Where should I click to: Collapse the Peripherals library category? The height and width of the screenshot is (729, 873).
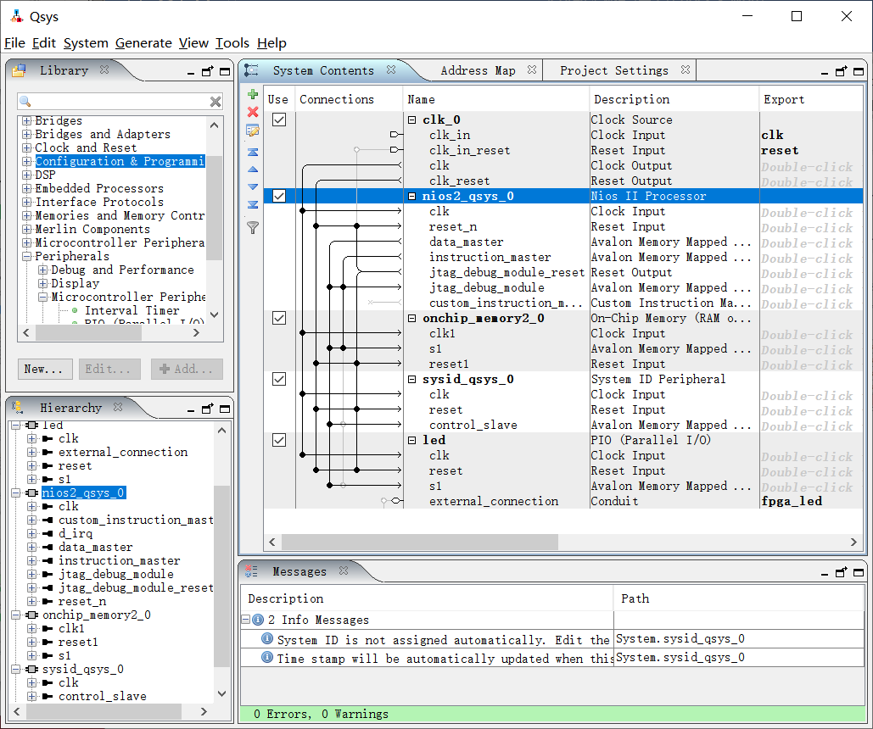click(x=27, y=256)
